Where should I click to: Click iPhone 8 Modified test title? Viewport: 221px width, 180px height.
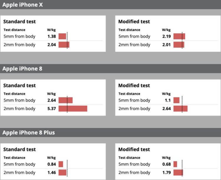tap(134, 85)
